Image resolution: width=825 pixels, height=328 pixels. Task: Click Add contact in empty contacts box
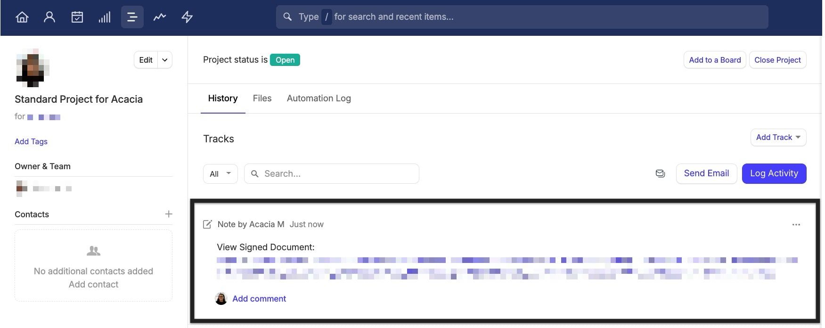tap(93, 284)
